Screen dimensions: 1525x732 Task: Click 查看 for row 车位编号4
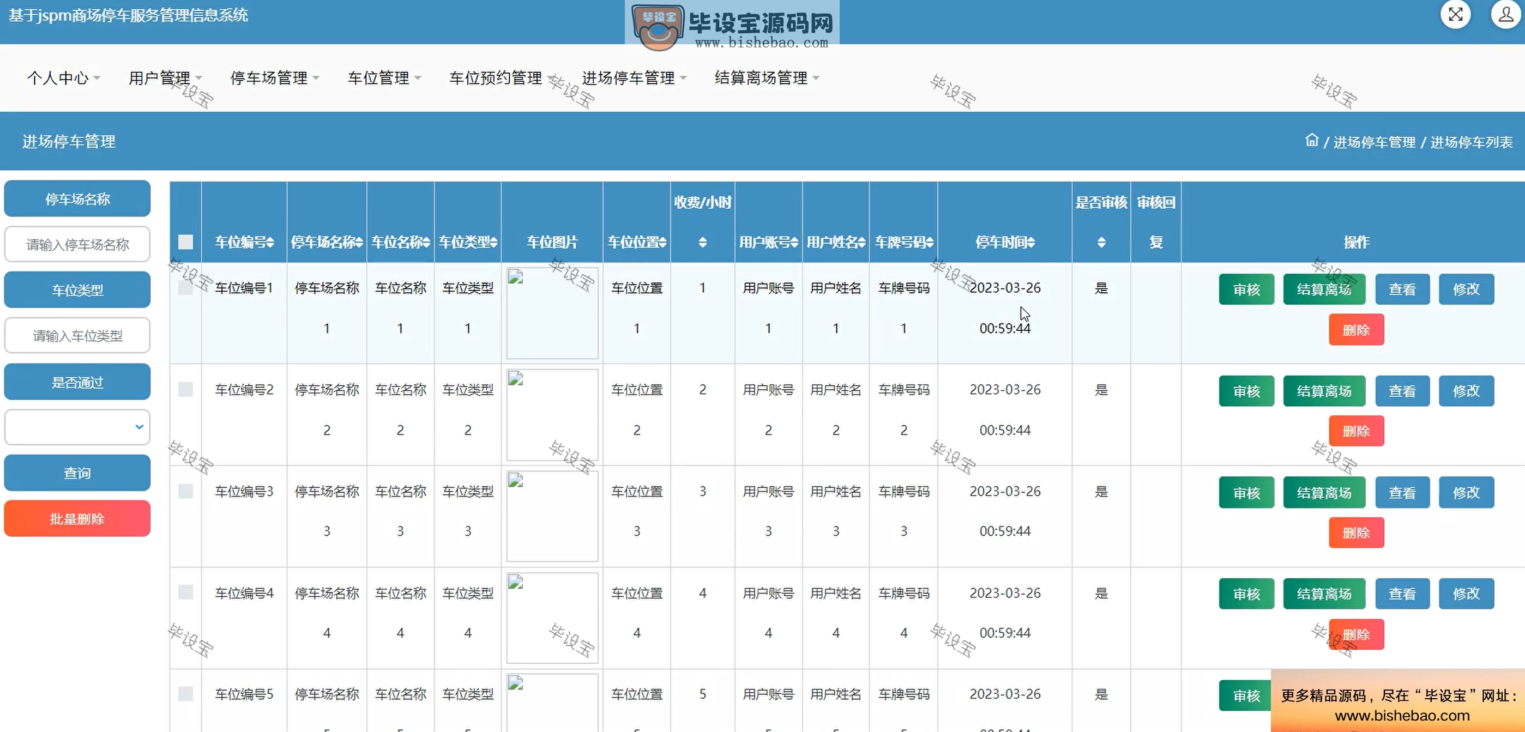(x=1402, y=594)
